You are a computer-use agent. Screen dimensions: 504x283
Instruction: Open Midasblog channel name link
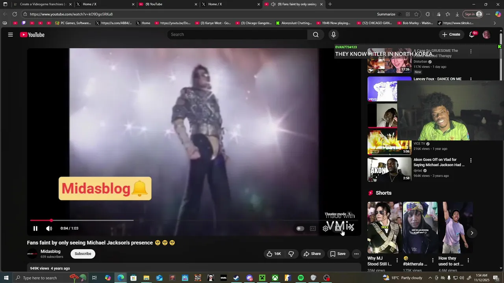pyautogui.click(x=50, y=252)
